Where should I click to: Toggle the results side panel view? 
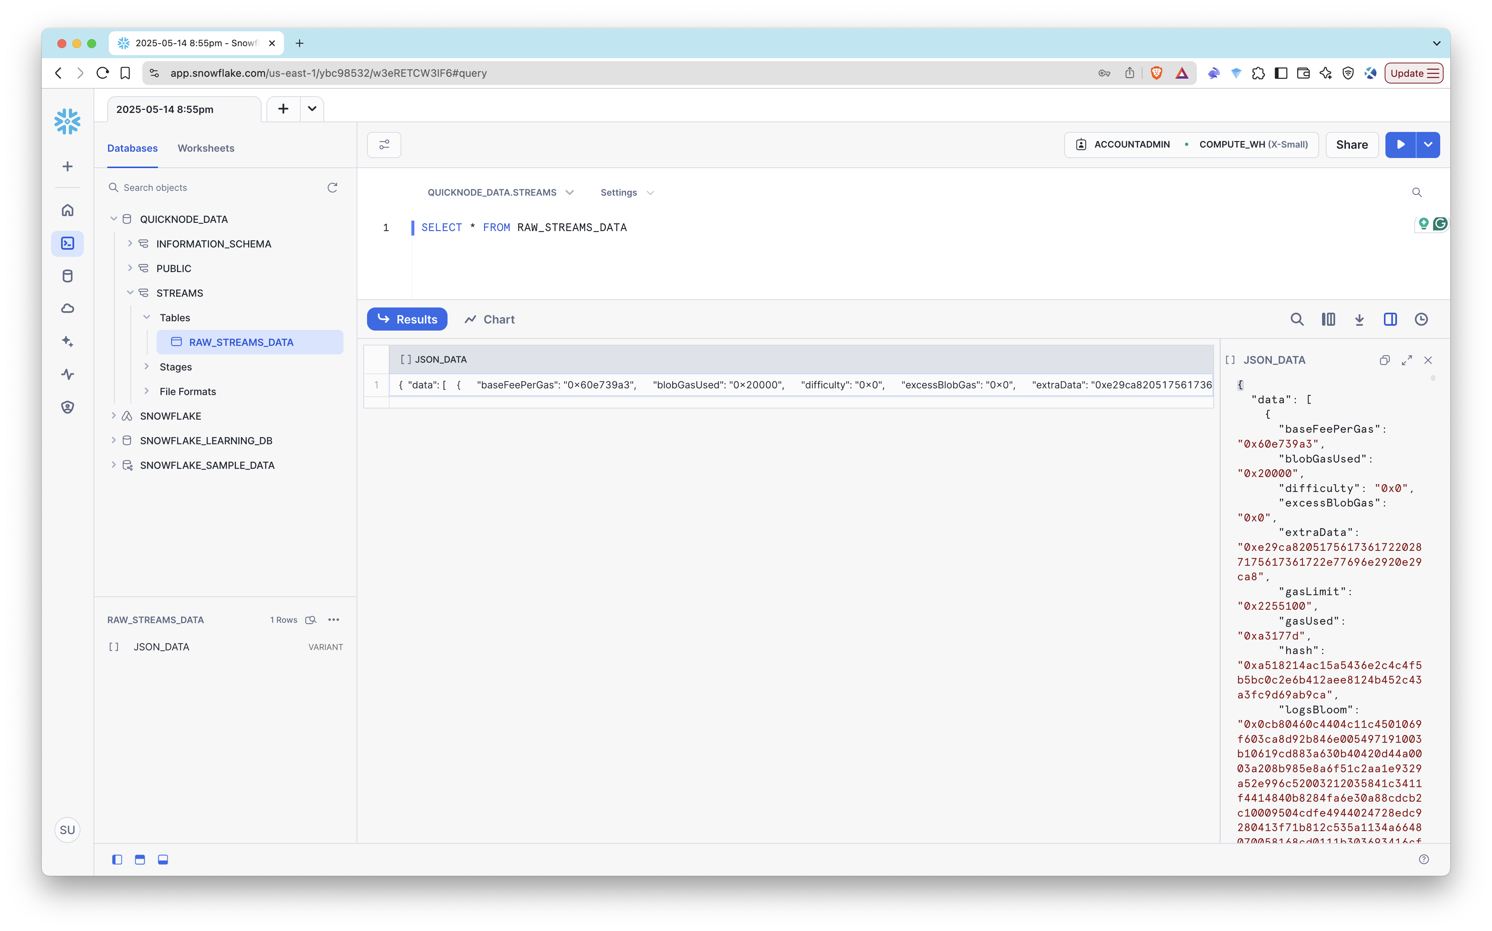click(x=1390, y=319)
